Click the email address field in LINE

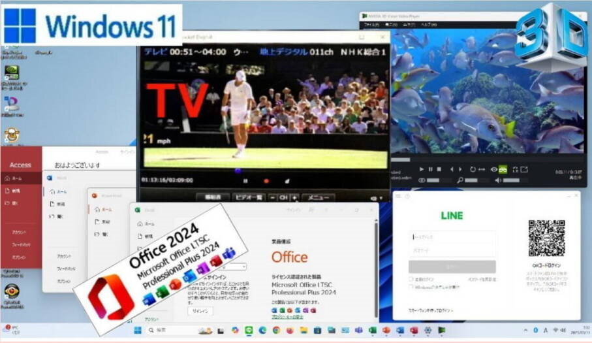coord(452,237)
